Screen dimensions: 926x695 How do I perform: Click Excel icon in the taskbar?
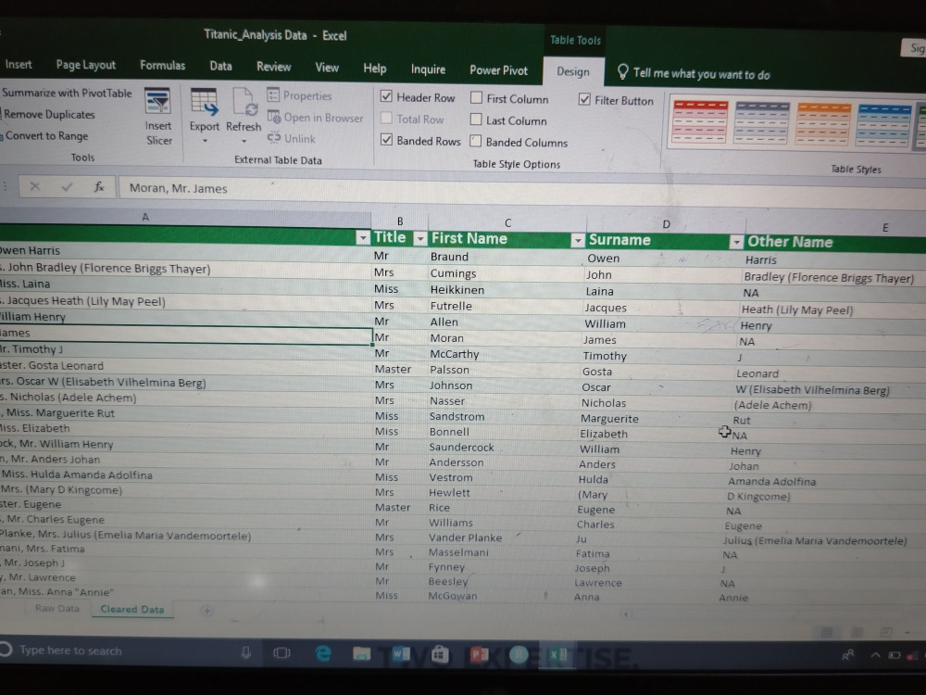click(x=557, y=655)
